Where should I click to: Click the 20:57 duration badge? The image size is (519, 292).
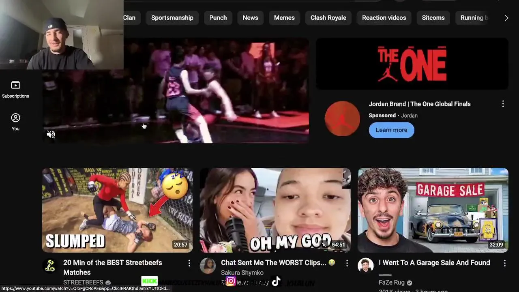coord(181,245)
